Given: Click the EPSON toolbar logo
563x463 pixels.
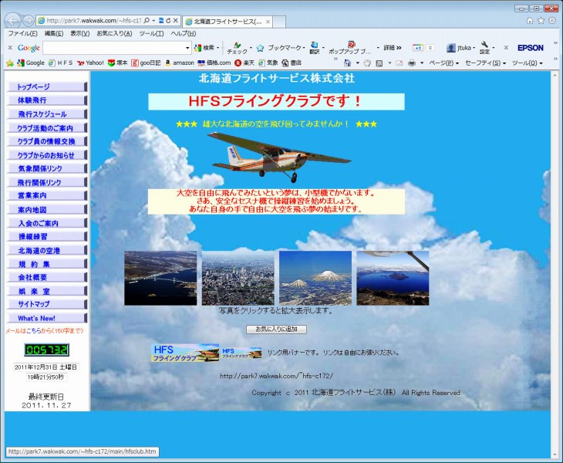Looking at the screenshot, I should click(x=530, y=48).
